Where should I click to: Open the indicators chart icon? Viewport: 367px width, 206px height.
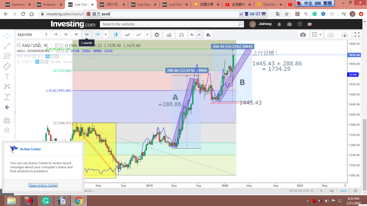click(169, 35)
